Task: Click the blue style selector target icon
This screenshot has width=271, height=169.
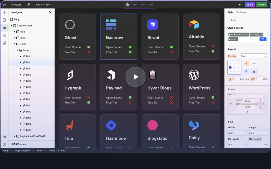Action: [263, 39]
